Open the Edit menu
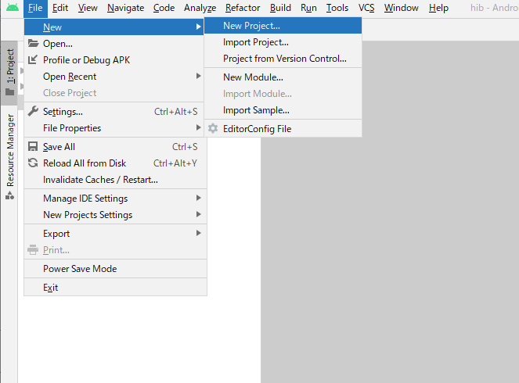519x383 pixels. (x=60, y=8)
